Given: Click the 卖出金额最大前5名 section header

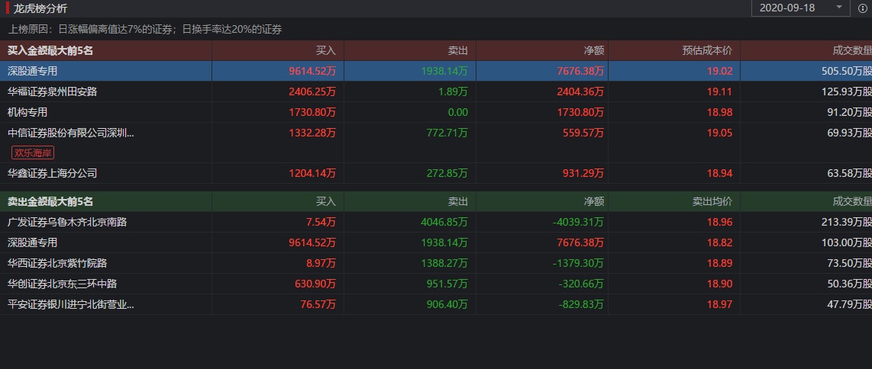Looking at the screenshot, I should point(50,201).
